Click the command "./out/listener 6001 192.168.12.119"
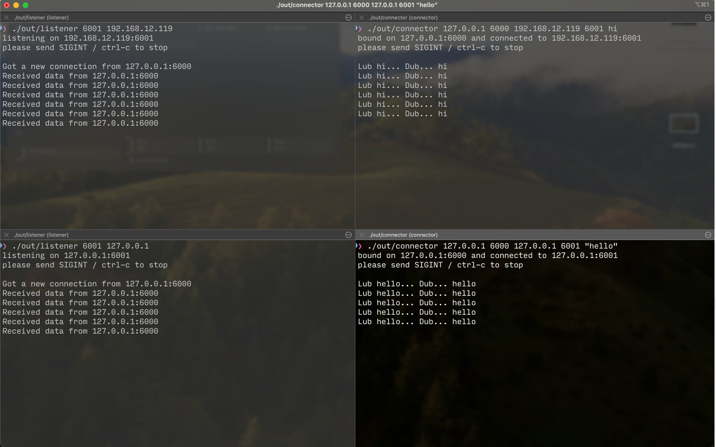The height and width of the screenshot is (447, 716). coord(92,29)
